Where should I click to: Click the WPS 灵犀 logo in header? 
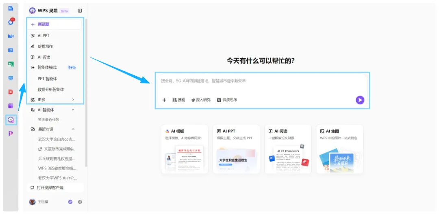pyautogui.click(x=32, y=11)
